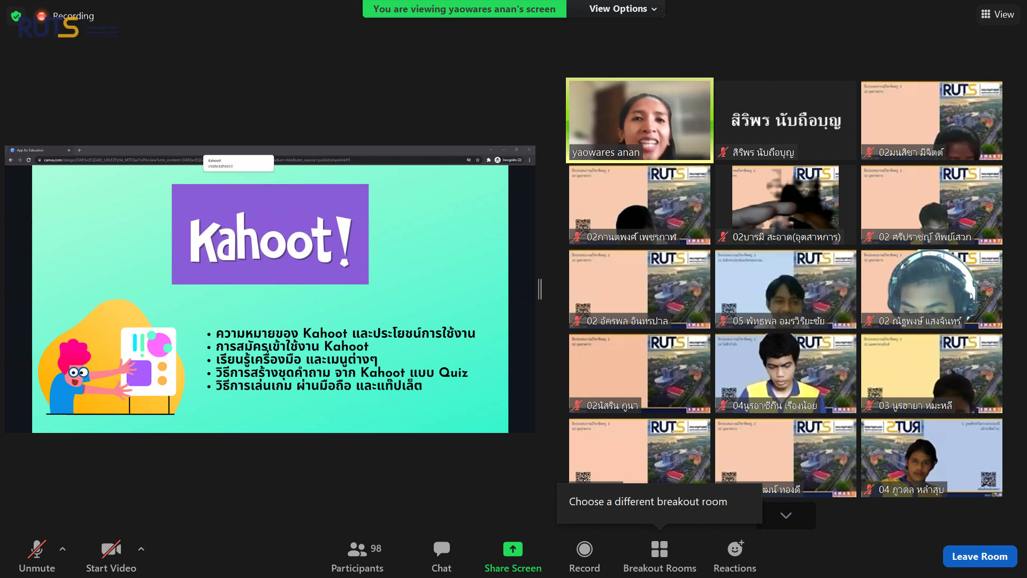Open the View layout menu
This screenshot has height=578, width=1027.
tap(998, 14)
